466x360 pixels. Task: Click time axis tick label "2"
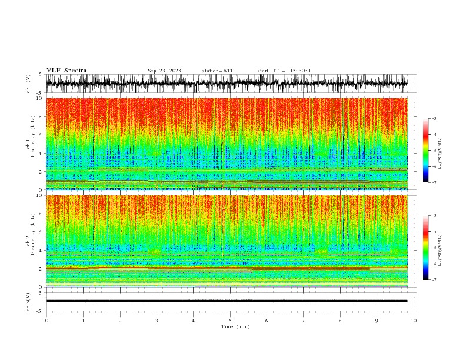point(120,321)
